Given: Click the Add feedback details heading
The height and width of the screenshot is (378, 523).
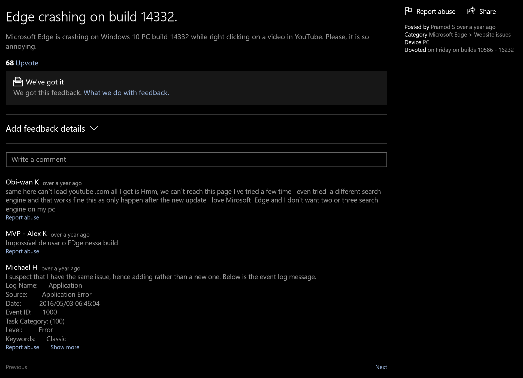Looking at the screenshot, I should pyautogui.click(x=45, y=129).
